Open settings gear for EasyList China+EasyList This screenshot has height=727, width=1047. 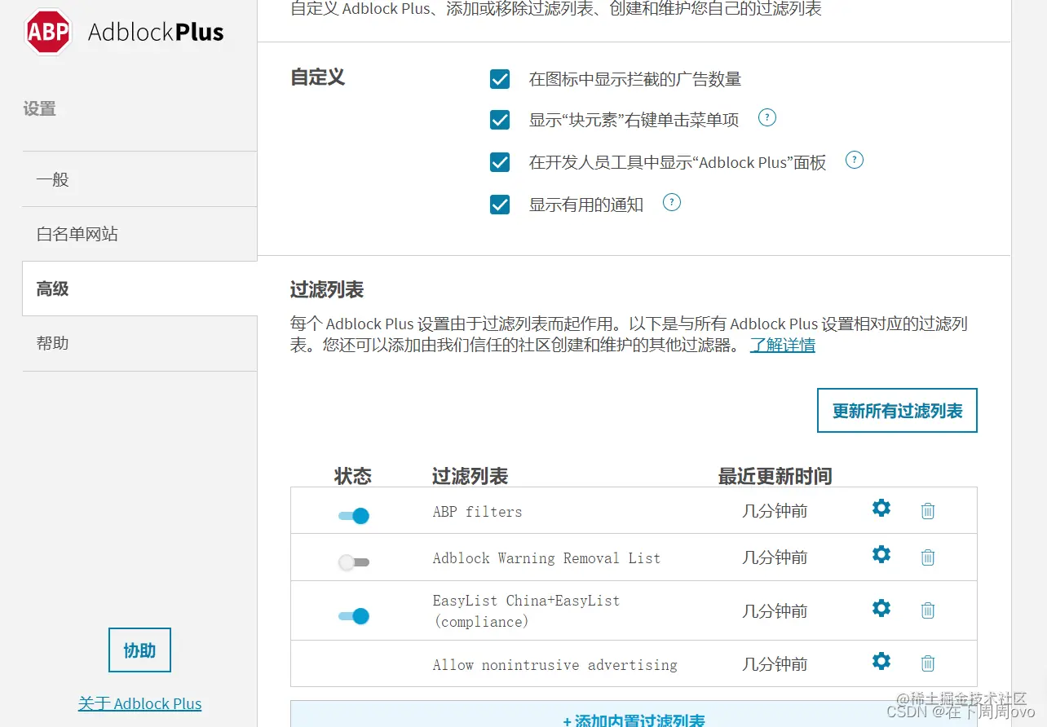[881, 608]
